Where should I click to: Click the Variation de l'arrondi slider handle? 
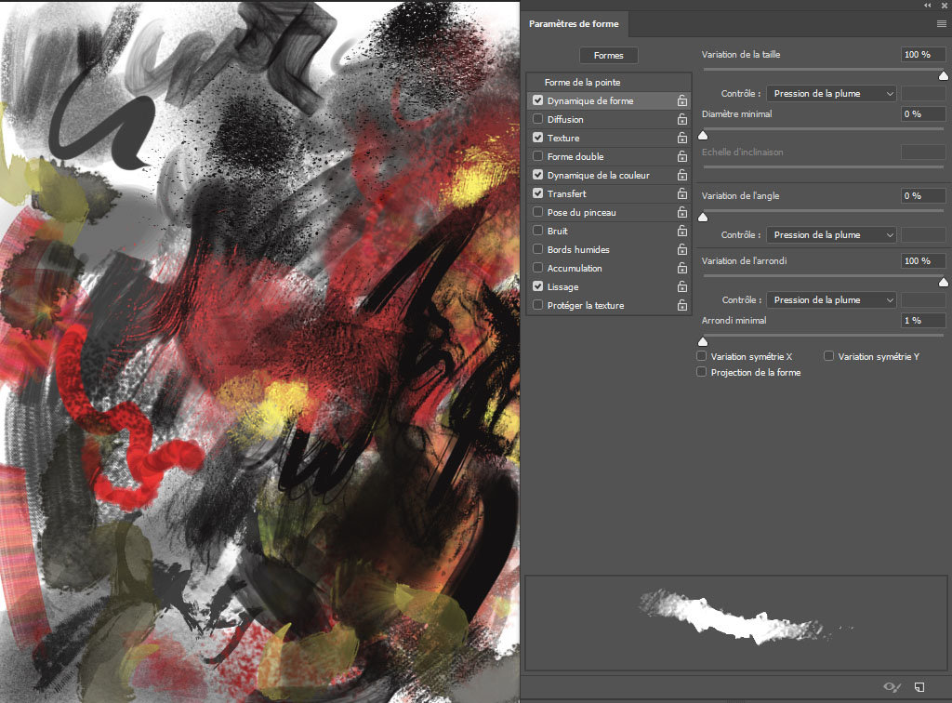(944, 282)
